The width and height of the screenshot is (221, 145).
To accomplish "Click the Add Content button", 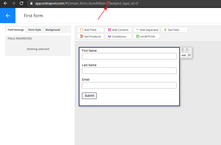I will point(119,30).
